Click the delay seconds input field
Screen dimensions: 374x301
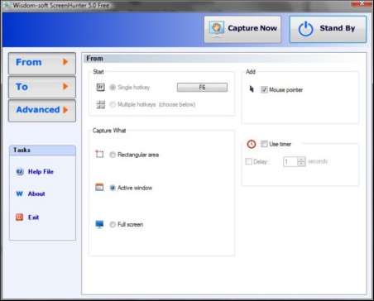click(x=290, y=161)
